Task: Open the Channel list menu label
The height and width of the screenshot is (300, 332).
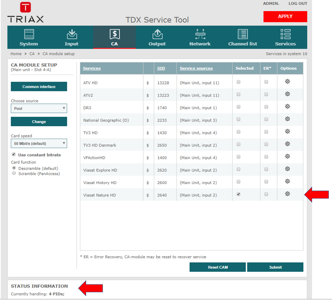Action: [243, 44]
